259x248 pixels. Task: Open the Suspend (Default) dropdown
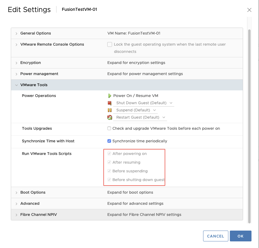click(136, 110)
